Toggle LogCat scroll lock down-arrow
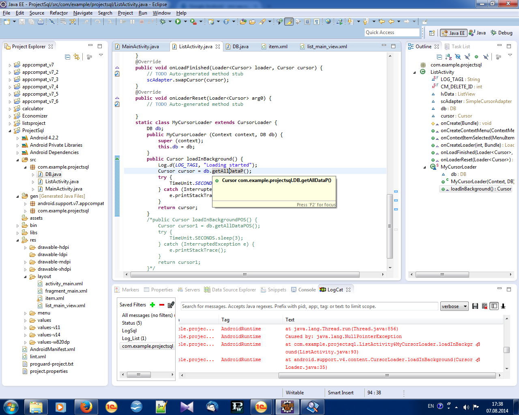This screenshot has height=415, width=519. (x=503, y=306)
